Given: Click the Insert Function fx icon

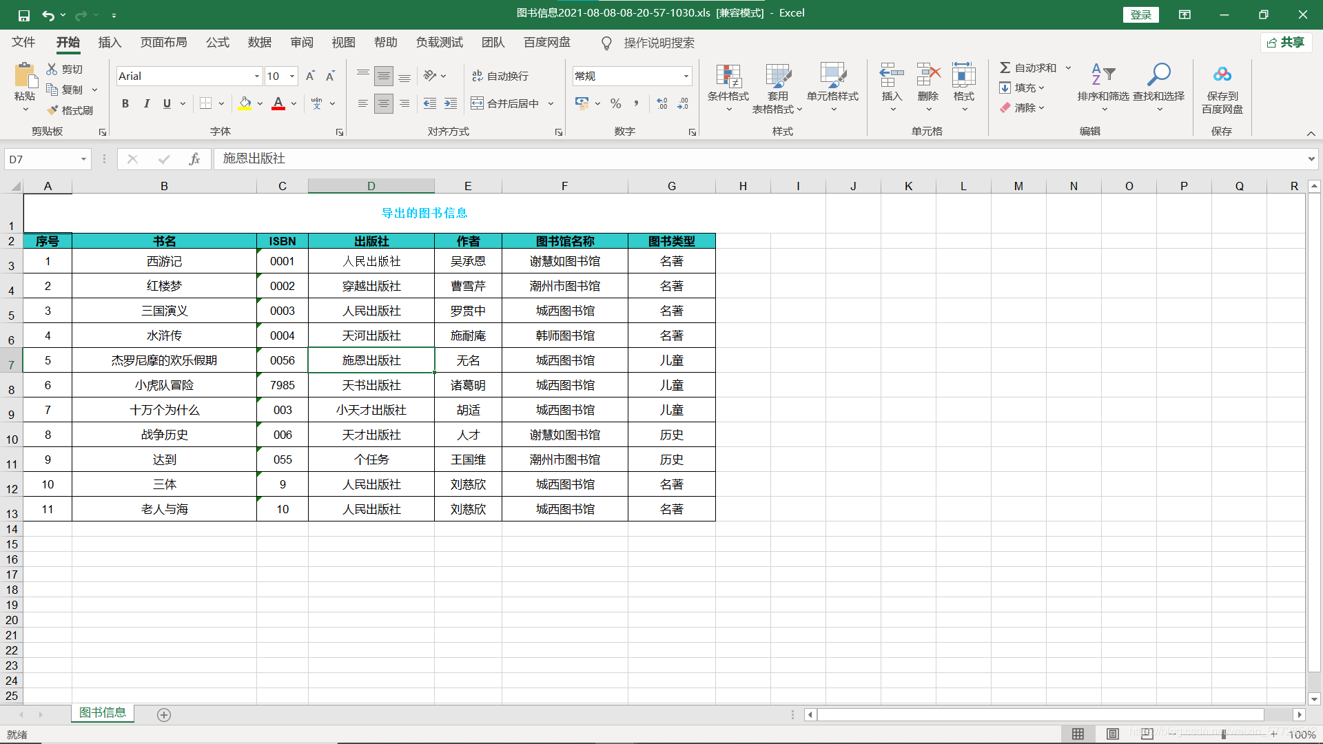Looking at the screenshot, I should pyautogui.click(x=194, y=159).
